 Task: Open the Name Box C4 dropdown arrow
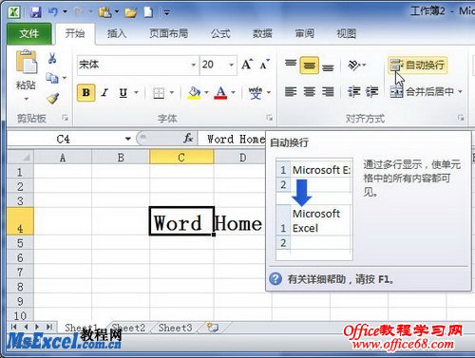pos(128,139)
